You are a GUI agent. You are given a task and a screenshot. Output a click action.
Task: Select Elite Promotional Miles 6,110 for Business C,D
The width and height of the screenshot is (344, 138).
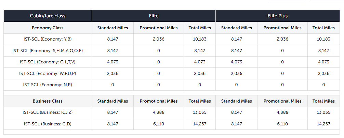click(x=159, y=124)
